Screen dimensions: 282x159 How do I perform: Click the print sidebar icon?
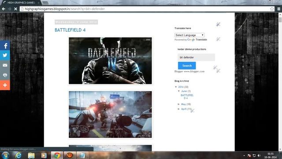[5, 75]
